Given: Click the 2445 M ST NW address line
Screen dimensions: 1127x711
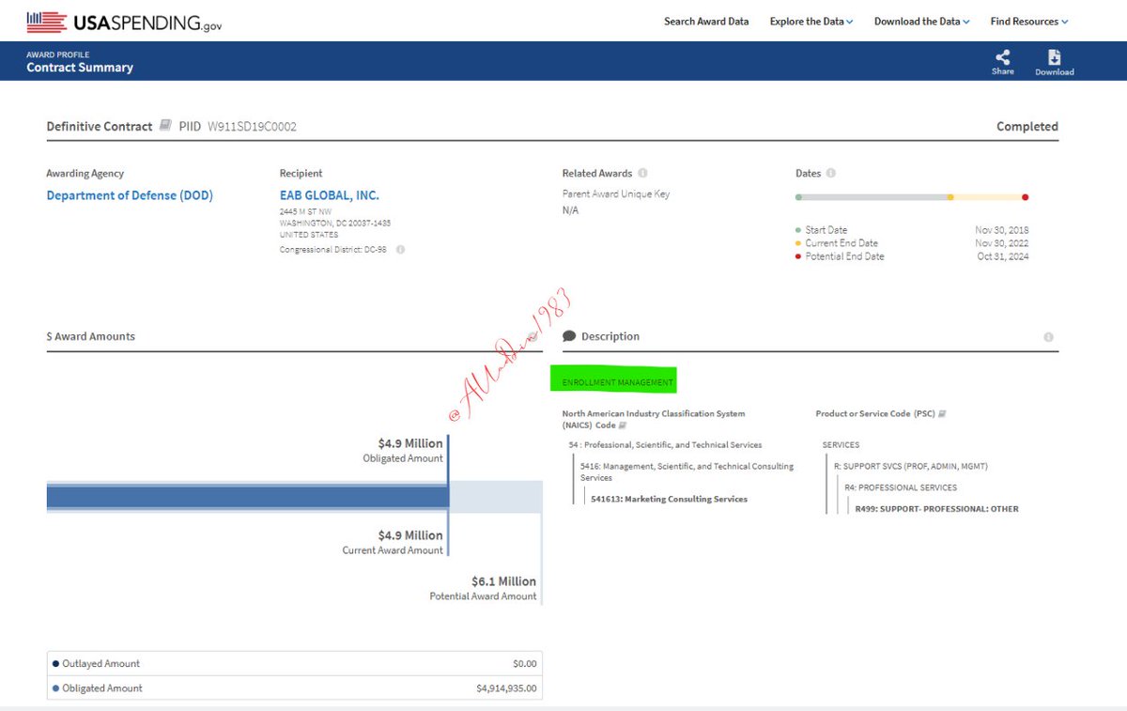Looking at the screenshot, I should 305,211.
